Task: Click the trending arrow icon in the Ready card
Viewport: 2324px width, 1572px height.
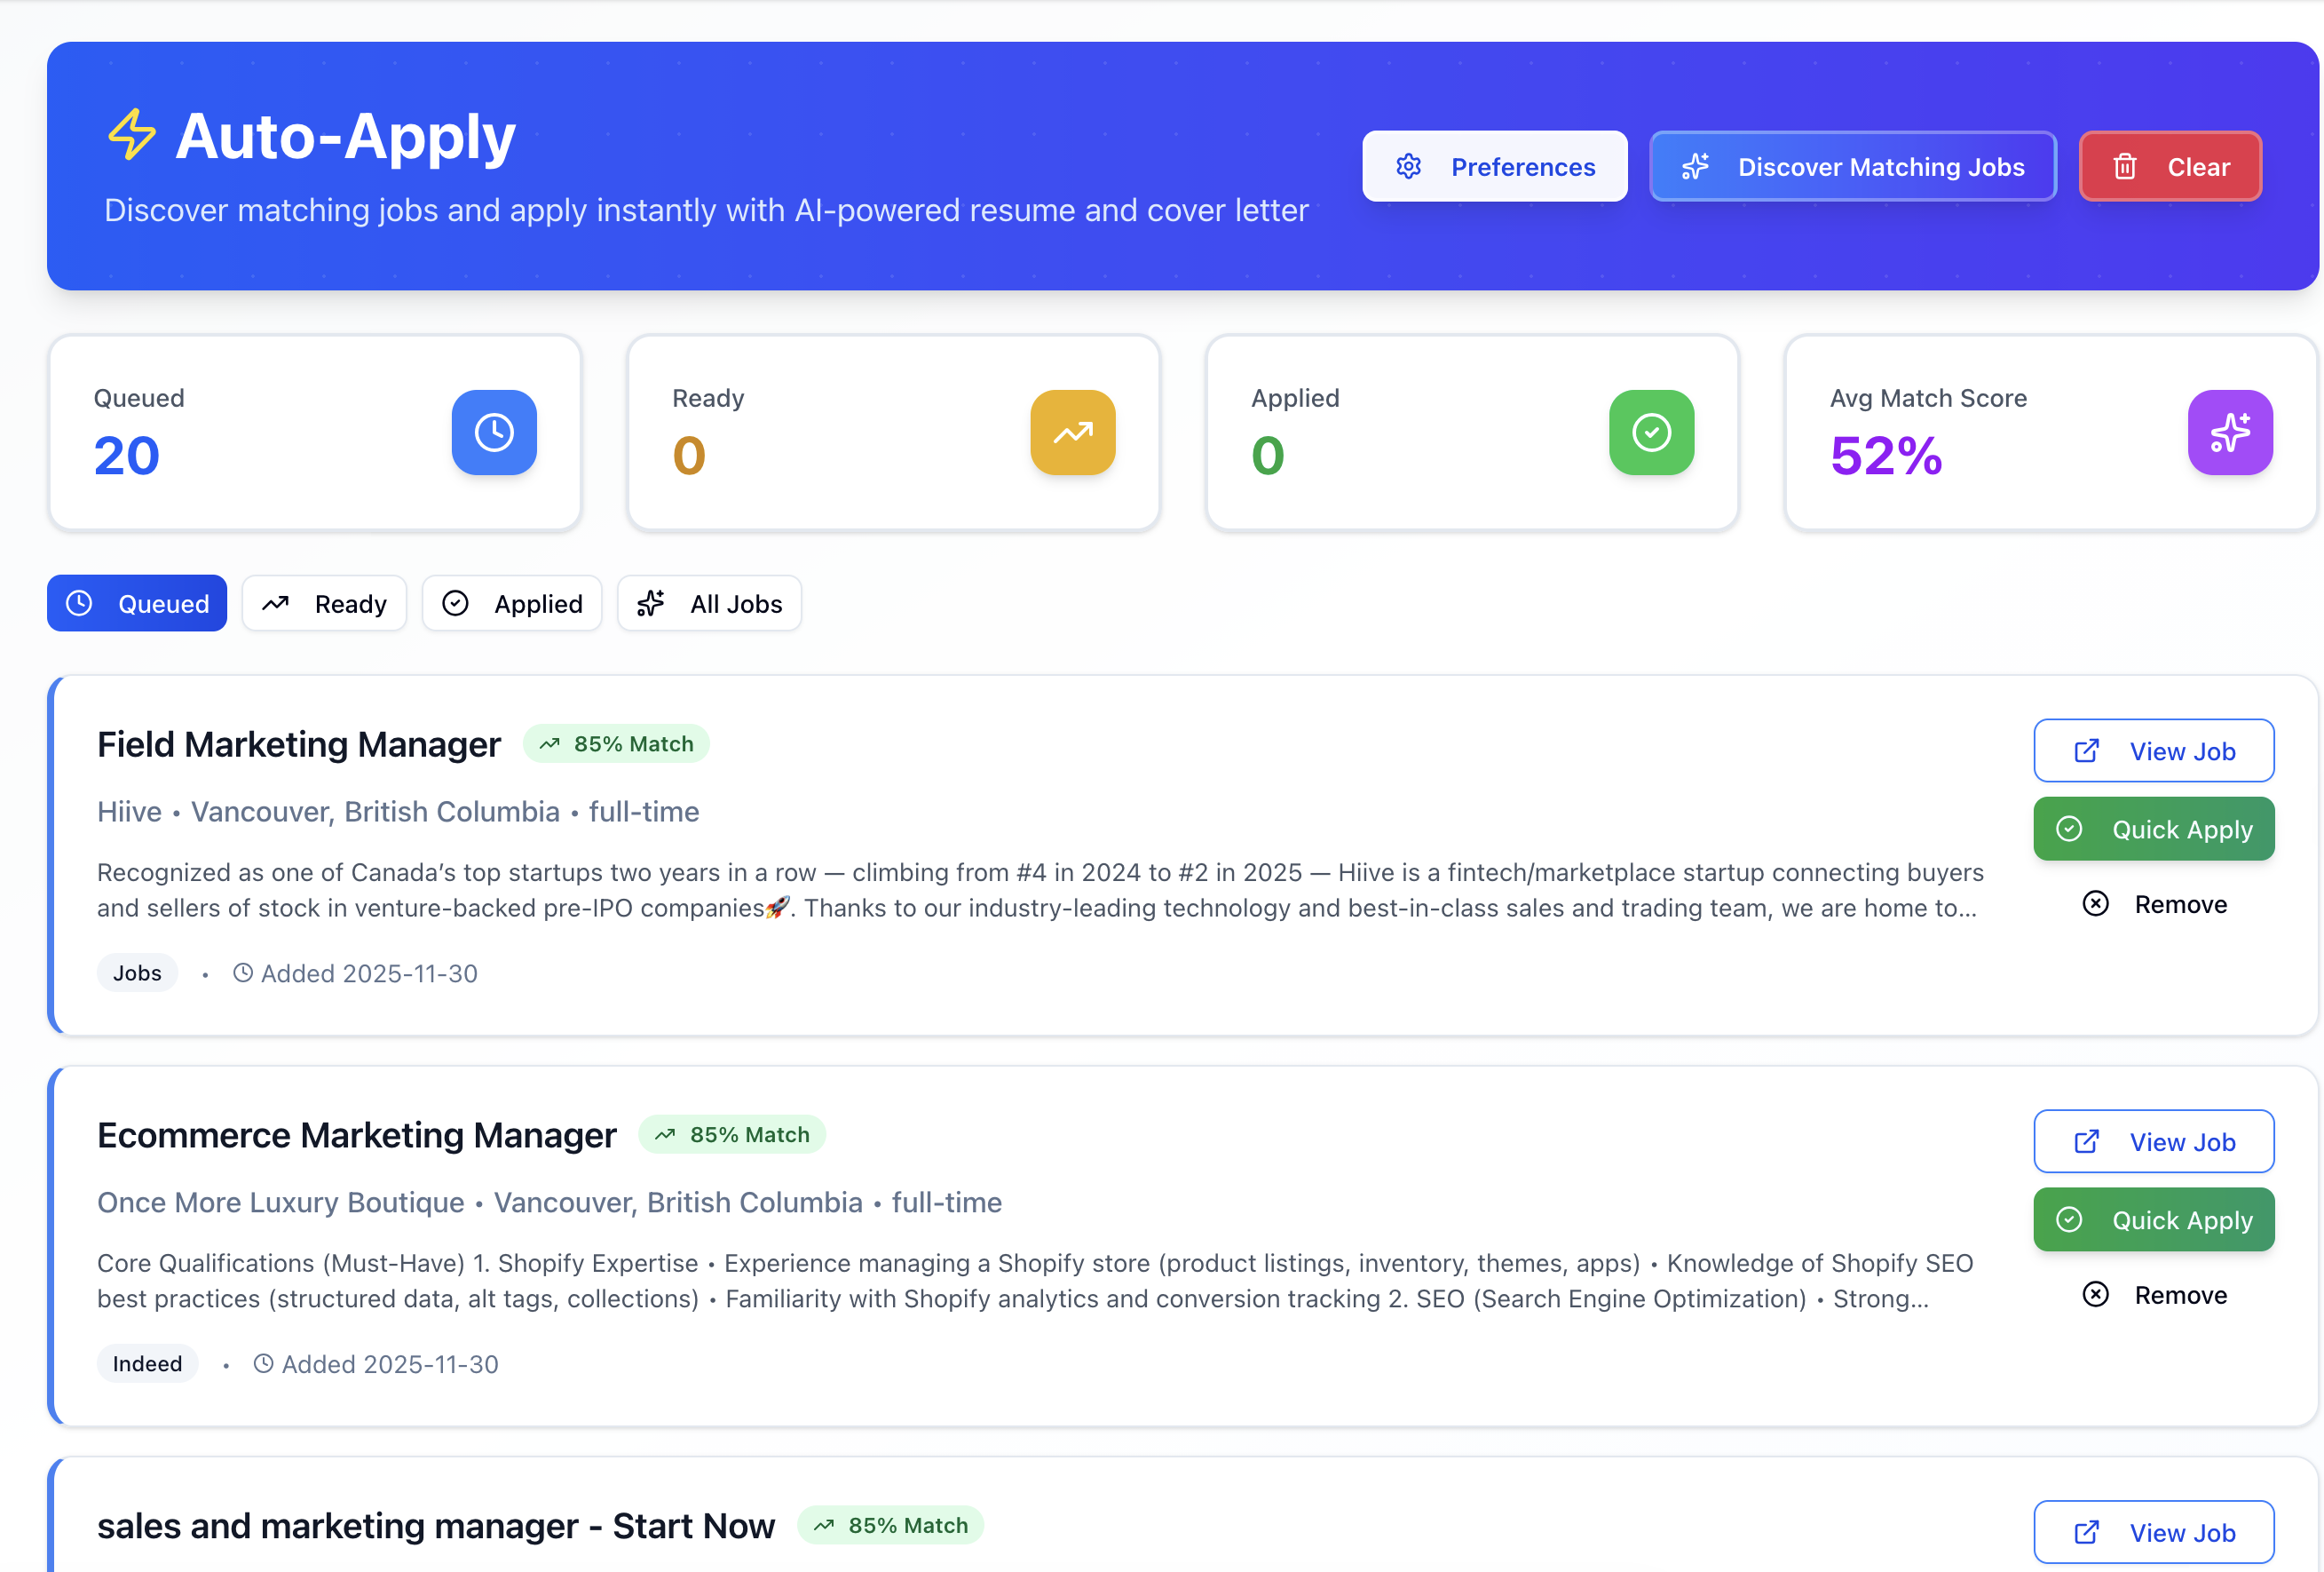Action: (1073, 433)
